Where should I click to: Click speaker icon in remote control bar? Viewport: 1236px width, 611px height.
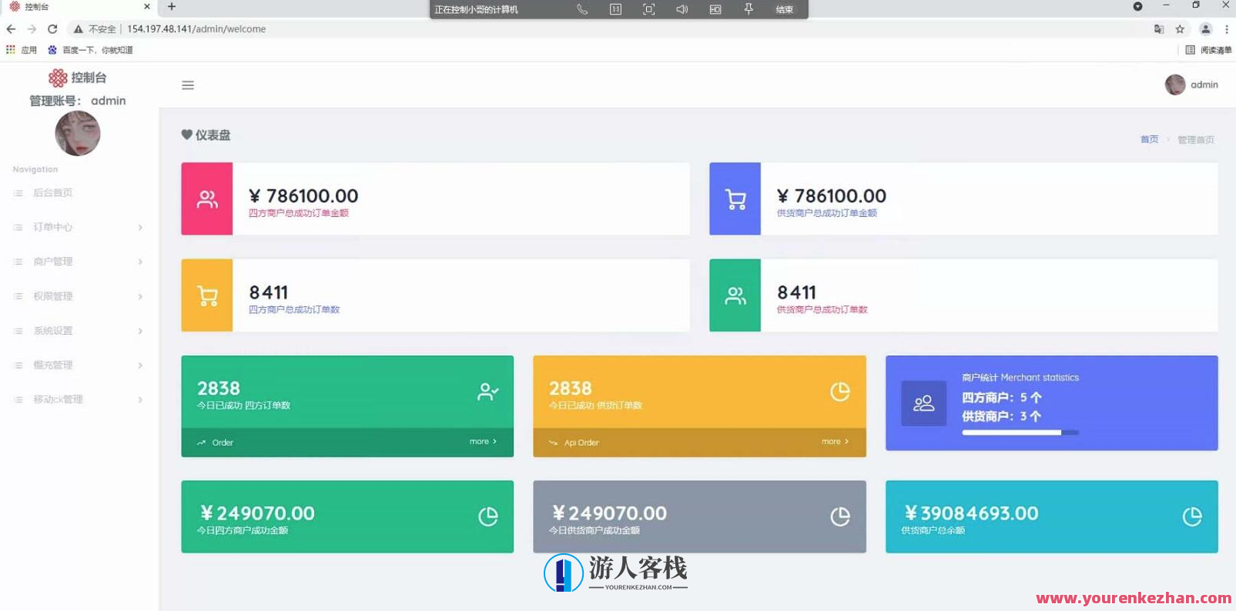pos(682,9)
